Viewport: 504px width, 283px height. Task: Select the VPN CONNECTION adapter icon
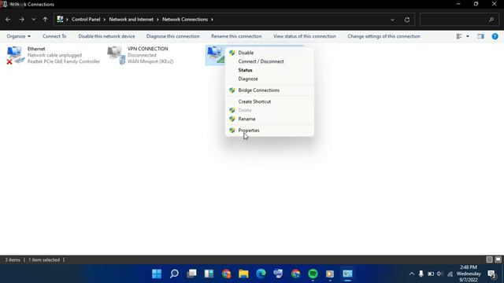click(x=116, y=55)
